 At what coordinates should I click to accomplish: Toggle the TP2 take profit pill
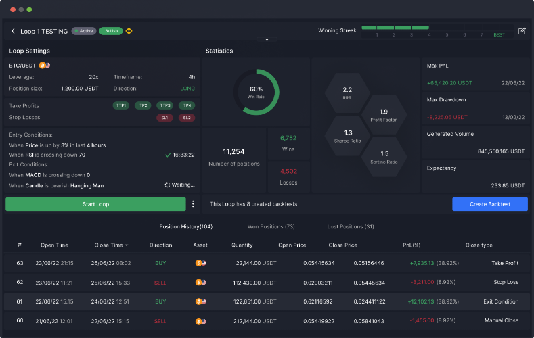[143, 105]
